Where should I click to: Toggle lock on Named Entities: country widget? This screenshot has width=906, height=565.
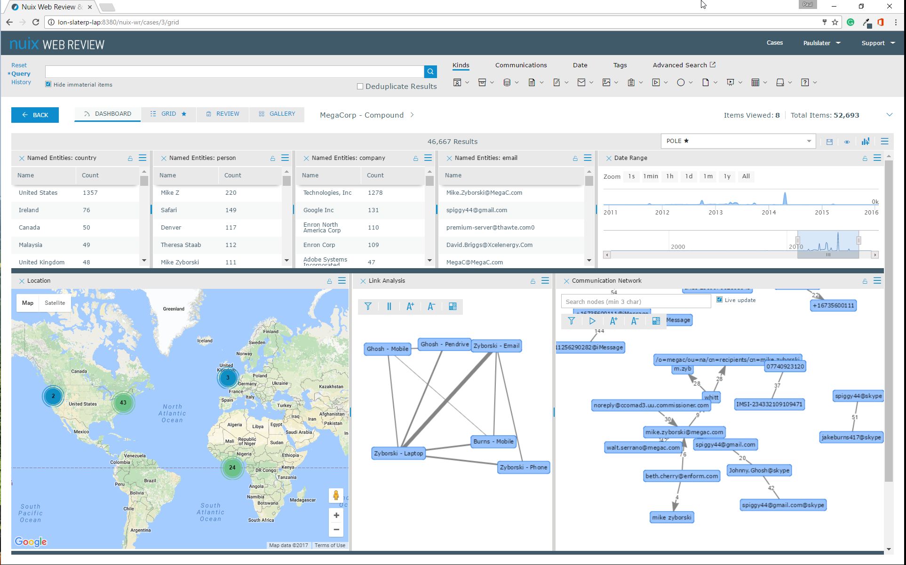130,159
